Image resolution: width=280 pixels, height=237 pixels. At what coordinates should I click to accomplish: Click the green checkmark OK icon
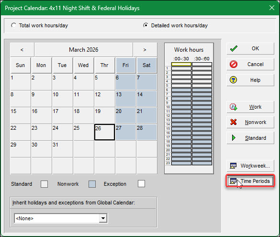(x=234, y=48)
